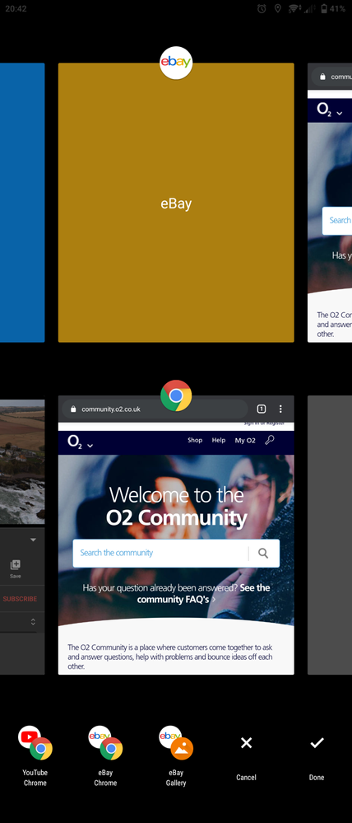
Task: Tap SUBSCRIBE in the YouTube card
Action: click(20, 599)
